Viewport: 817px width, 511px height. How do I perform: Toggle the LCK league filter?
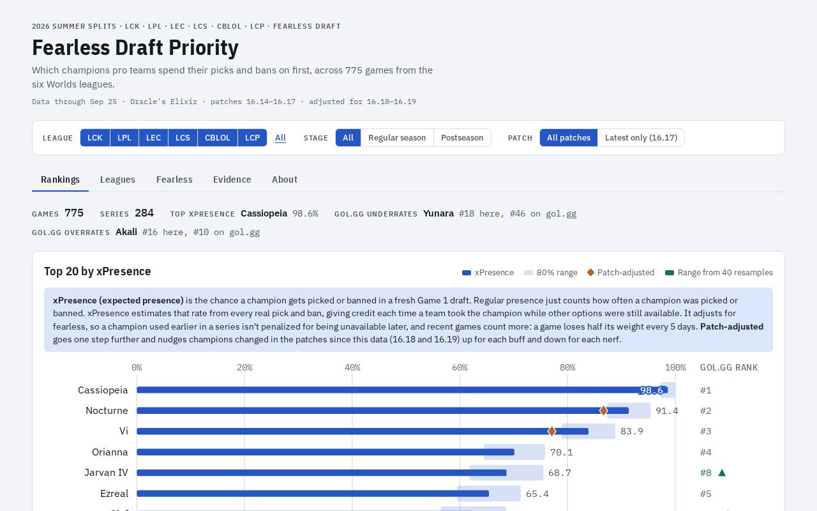coord(95,138)
